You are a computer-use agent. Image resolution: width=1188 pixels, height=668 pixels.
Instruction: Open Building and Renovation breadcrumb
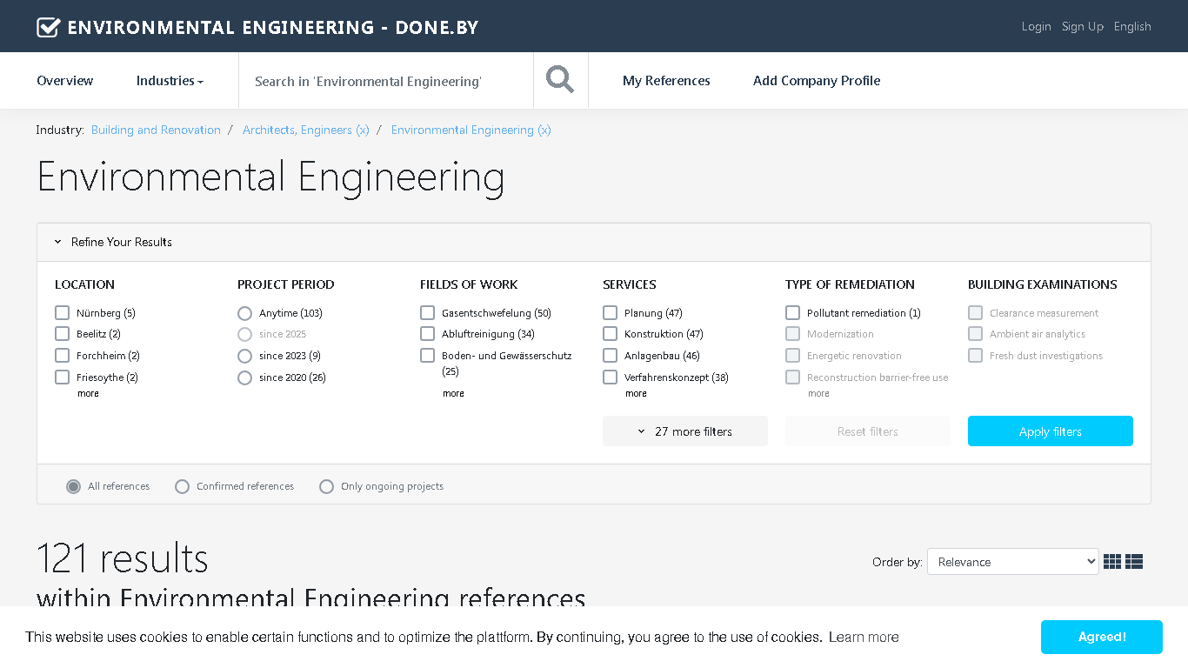click(156, 130)
